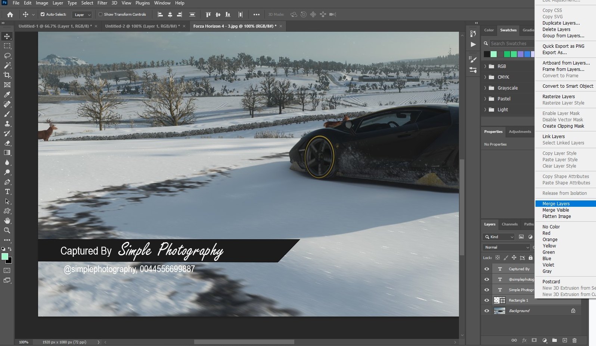Toggle the lock transparent pixels button
The image size is (596, 346).
pos(497,258)
